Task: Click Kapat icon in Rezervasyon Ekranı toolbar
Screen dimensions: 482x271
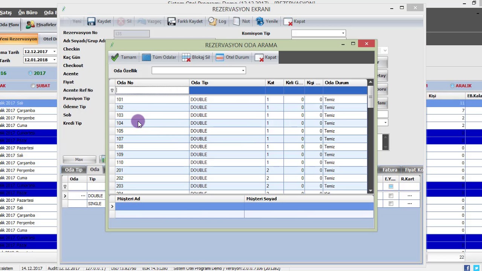Action: click(x=288, y=21)
